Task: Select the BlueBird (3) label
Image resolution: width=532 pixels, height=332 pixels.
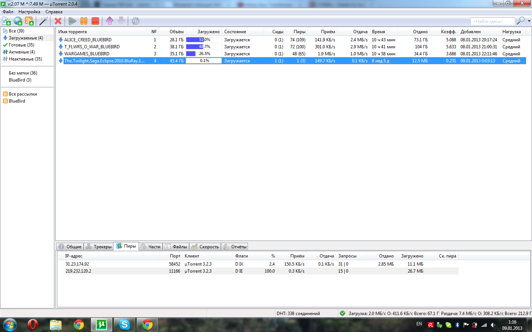Action: pyautogui.click(x=20, y=80)
